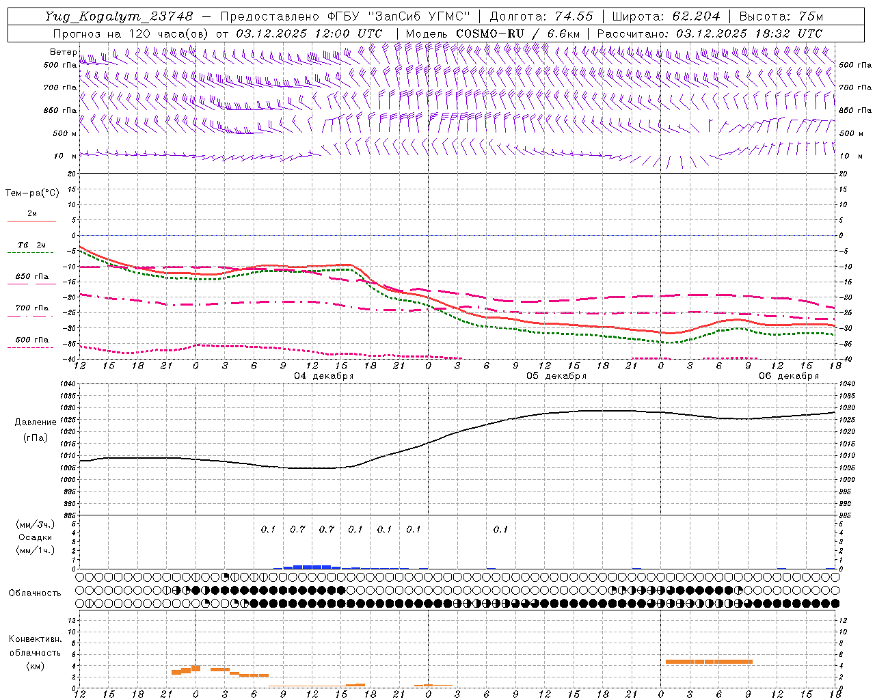Select the 'Прогноз на 120 часа(ов)' forecast line
Viewport: 875px width, 700px height.
[x=219, y=33]
